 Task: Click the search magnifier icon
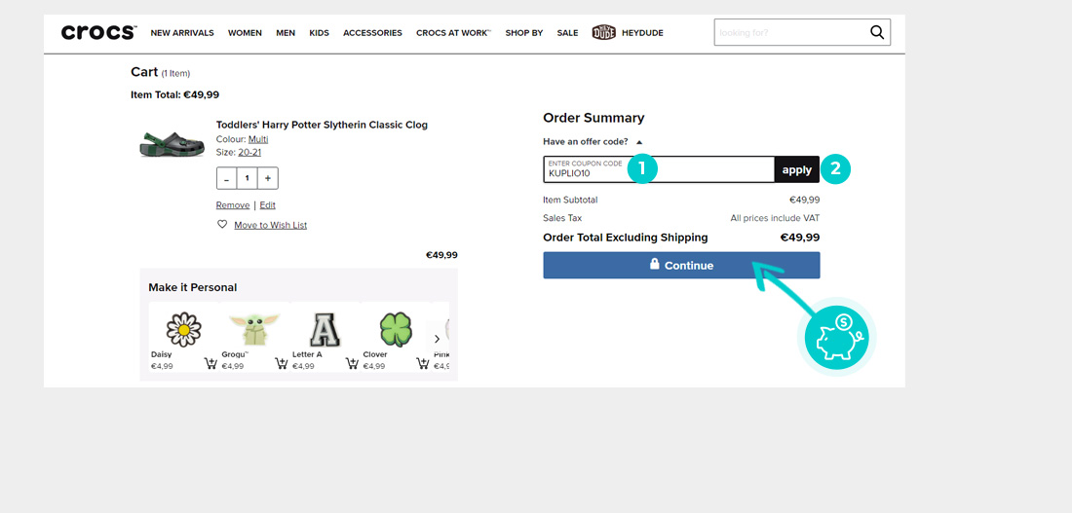pyautogui.click(x=877, y=32)
